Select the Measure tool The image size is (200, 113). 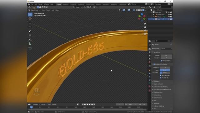pos(30,44)
